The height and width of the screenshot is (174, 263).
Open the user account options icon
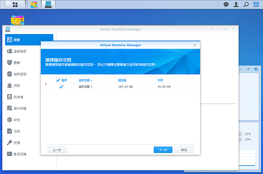(x=236, y=4)
